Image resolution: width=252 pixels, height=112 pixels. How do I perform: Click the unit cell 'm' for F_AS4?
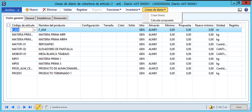click(221, 30)
